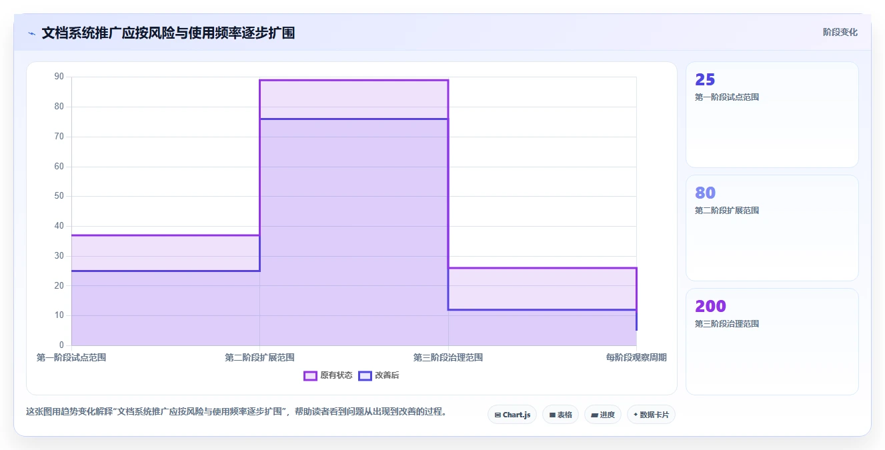The height and width of the screenshot is (450, 885).
Task: Open the card showing 200 第三阶段治理范围
Action: click(x=772, y=341)
